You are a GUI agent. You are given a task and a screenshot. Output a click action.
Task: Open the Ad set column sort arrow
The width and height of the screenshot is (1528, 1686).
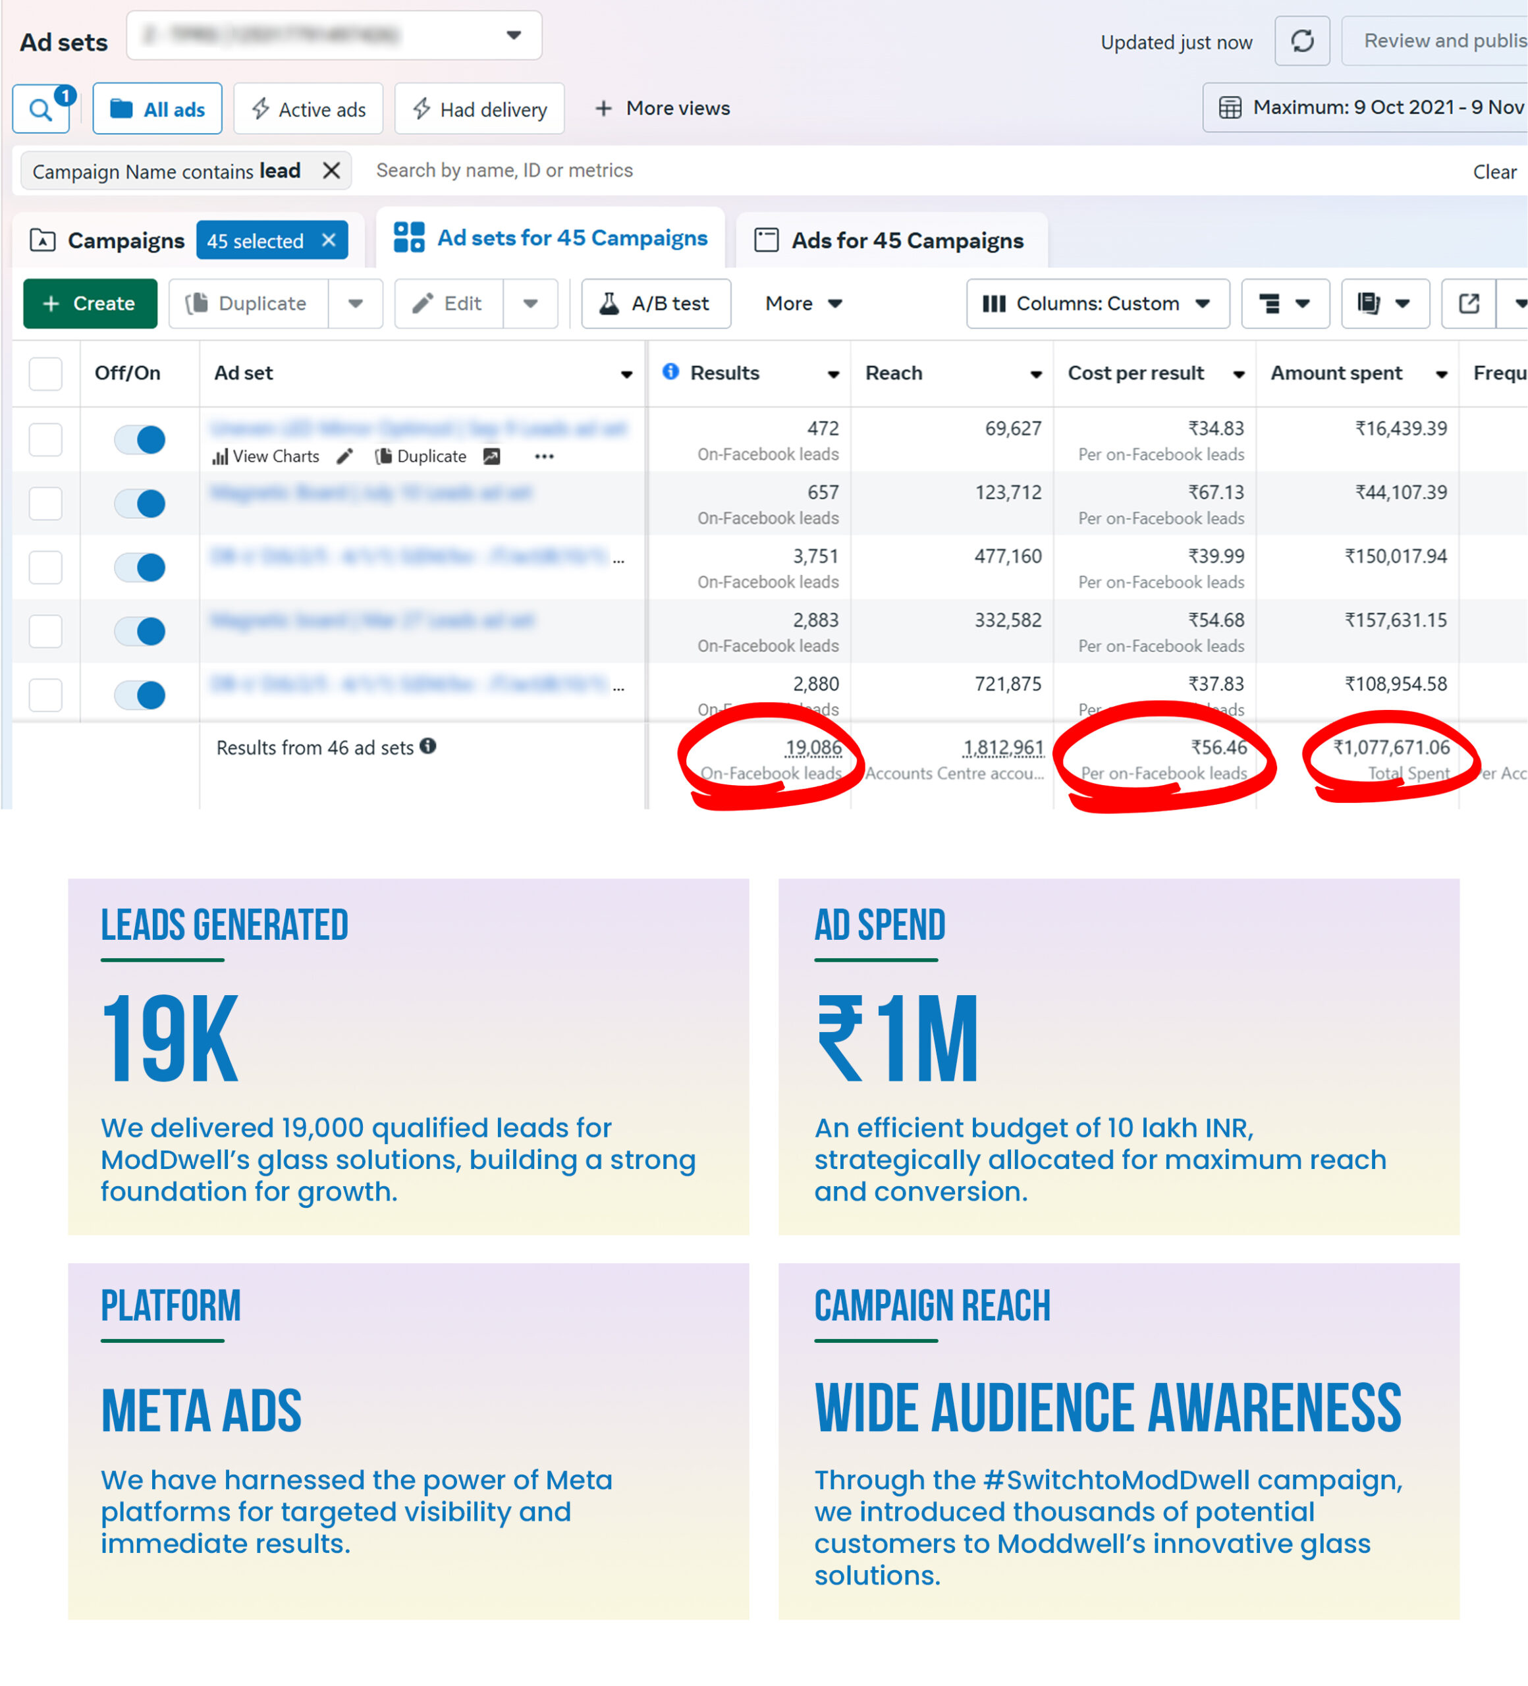(x=626, y=375)
